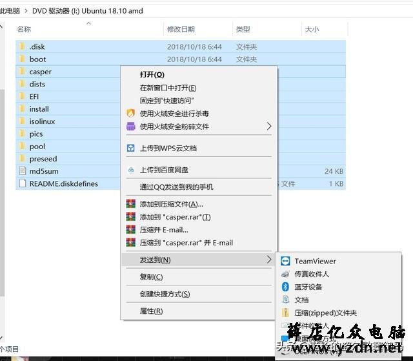413x361 pixels.
Task: Click the isolinux folder icon
Action: 23,121
